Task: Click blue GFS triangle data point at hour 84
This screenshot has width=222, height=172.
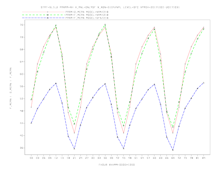Action: (x=203, y=83)
